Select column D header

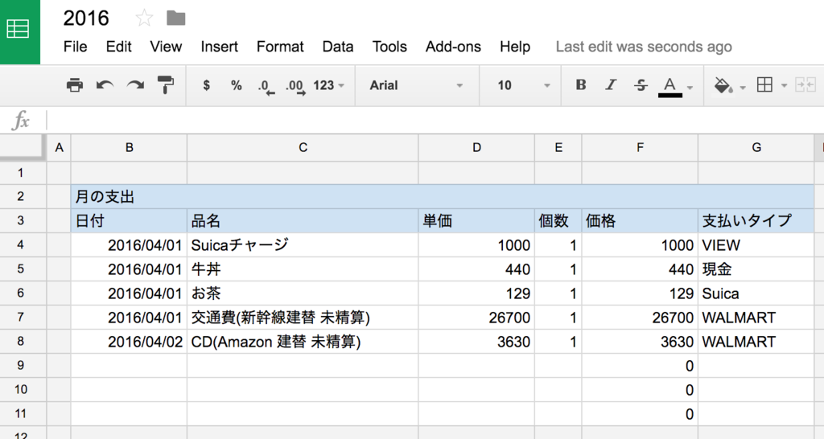coord(476,148)
